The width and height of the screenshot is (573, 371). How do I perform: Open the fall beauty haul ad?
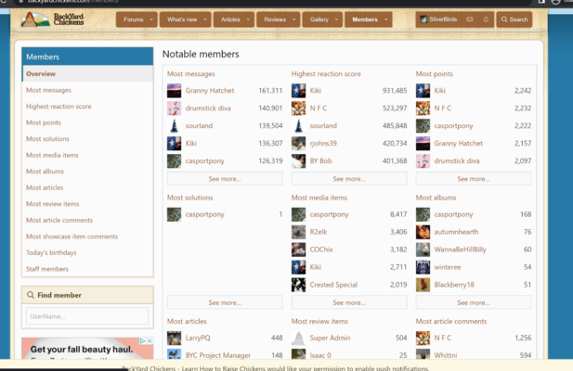(87, 349)
